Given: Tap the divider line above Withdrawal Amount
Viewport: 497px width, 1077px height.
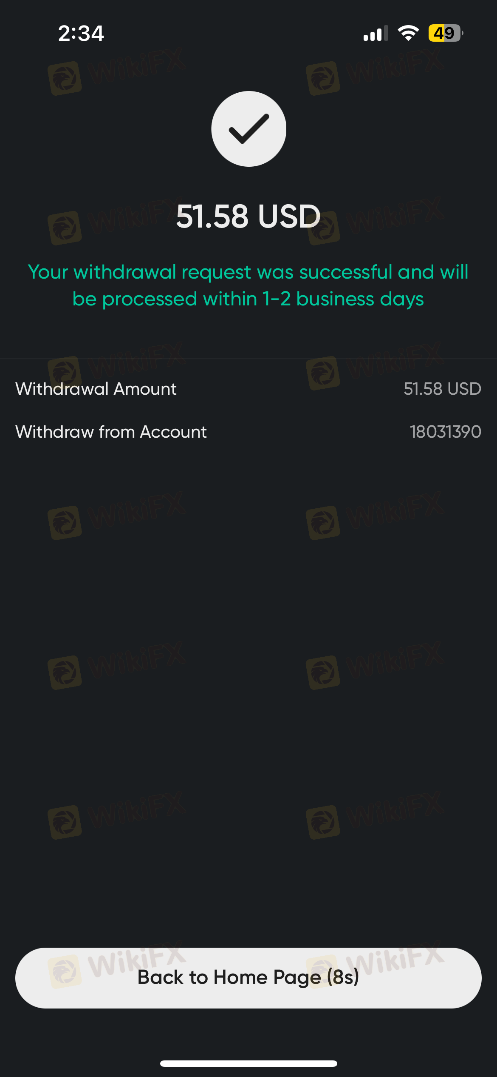Looking at the screenshot, I should 248,359.
